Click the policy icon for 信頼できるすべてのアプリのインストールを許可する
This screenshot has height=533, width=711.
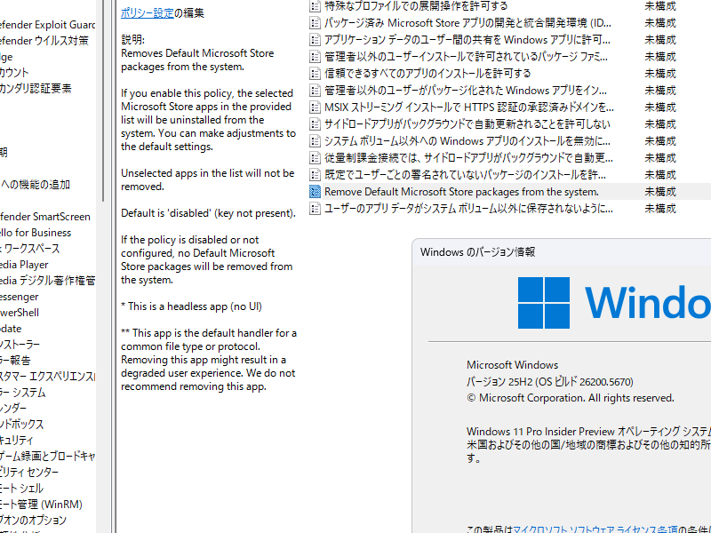pyautogui.click(x=315, y=74)
